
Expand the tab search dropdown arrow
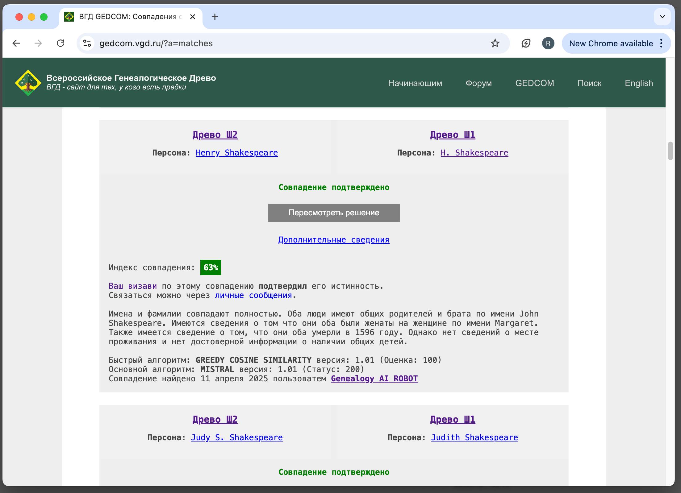(x=662, y=17)
